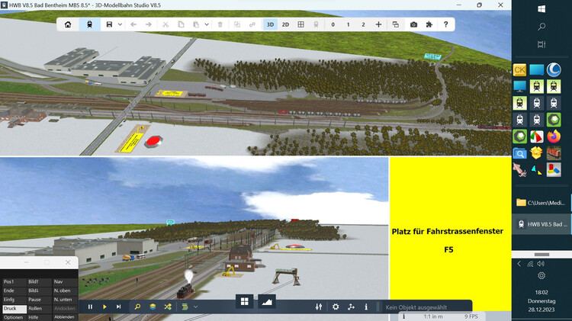Open the Firefox icon in the taskbar
The image size is (572, 321).
[x=554, y=136]
